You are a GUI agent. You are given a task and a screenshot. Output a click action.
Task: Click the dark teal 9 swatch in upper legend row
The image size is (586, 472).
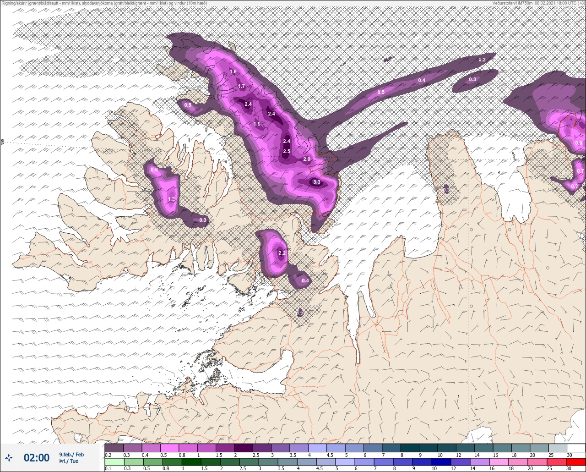[x=428, y=448]
